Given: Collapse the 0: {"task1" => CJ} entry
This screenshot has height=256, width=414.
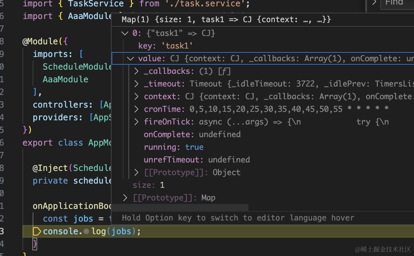Looking at the screenshot, I should (125, 33).
